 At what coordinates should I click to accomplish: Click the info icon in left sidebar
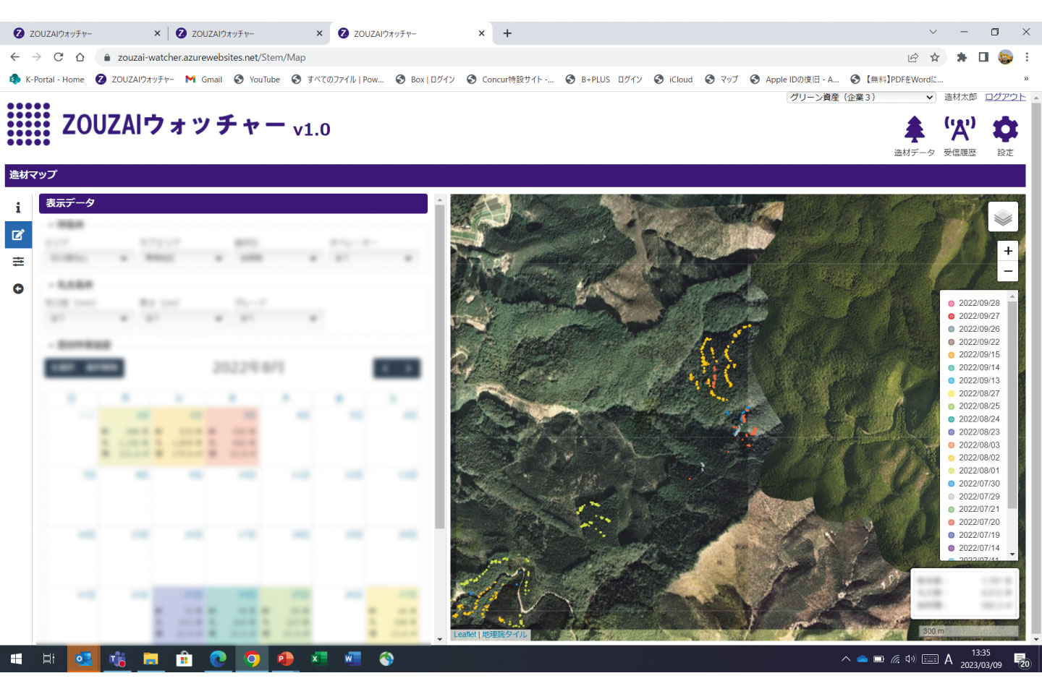(x=18, y=208)
